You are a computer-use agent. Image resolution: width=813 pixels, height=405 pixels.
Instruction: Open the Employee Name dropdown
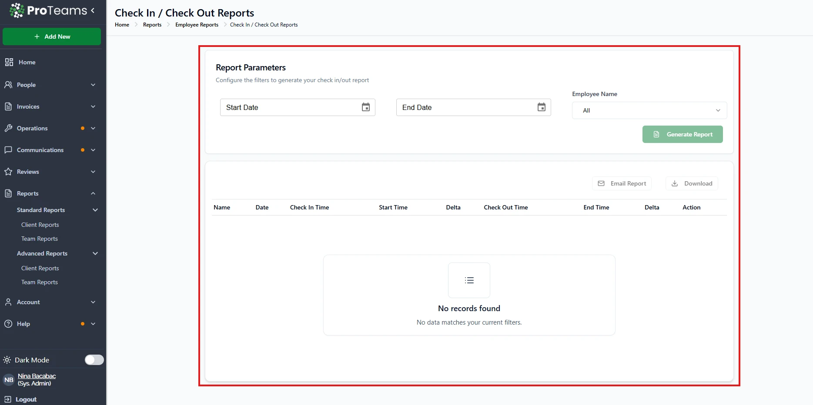point(649,110)
